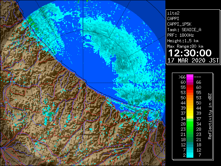Click the magenta swatch beside ">66"
Screen dimensions: 221x166
pos(190,77)
